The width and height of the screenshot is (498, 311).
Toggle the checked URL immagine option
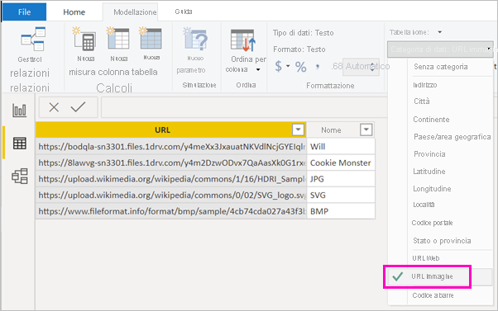[440, 277]
